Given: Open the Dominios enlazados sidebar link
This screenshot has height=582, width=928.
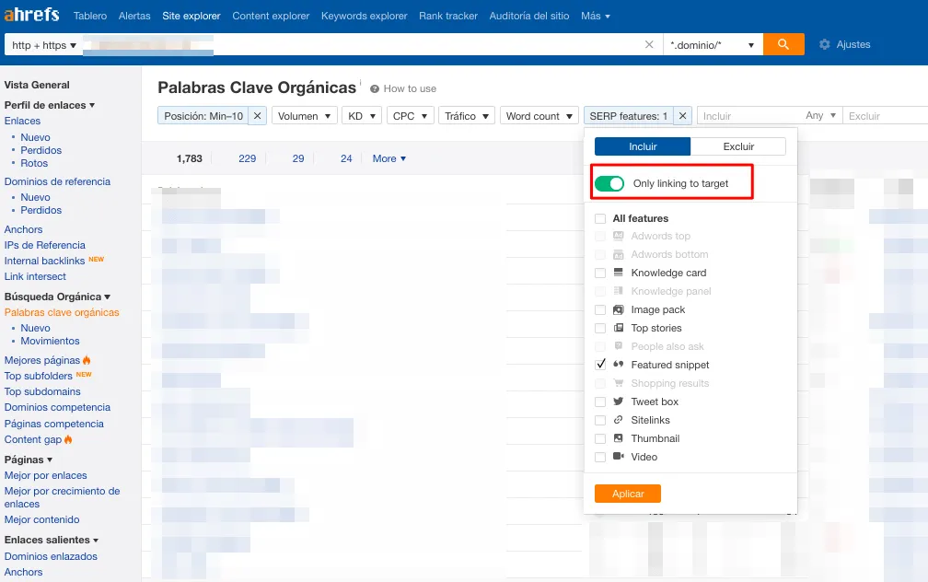Looking at the screenshot, I should pyautogui.click(x=51, y=556).
